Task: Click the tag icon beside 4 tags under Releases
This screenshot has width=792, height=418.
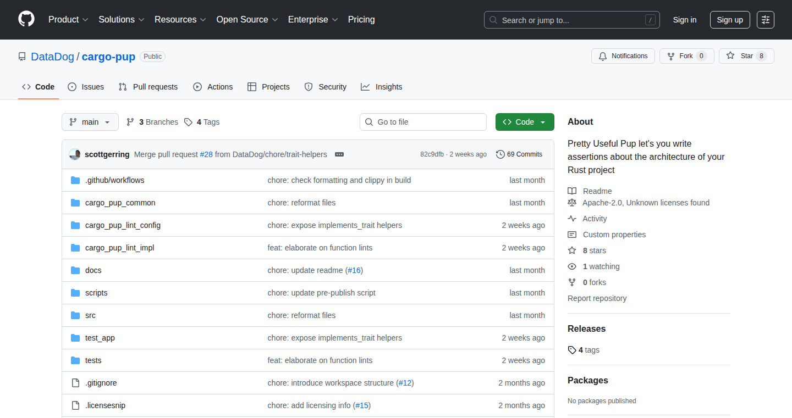Action: tap(572, 350)
